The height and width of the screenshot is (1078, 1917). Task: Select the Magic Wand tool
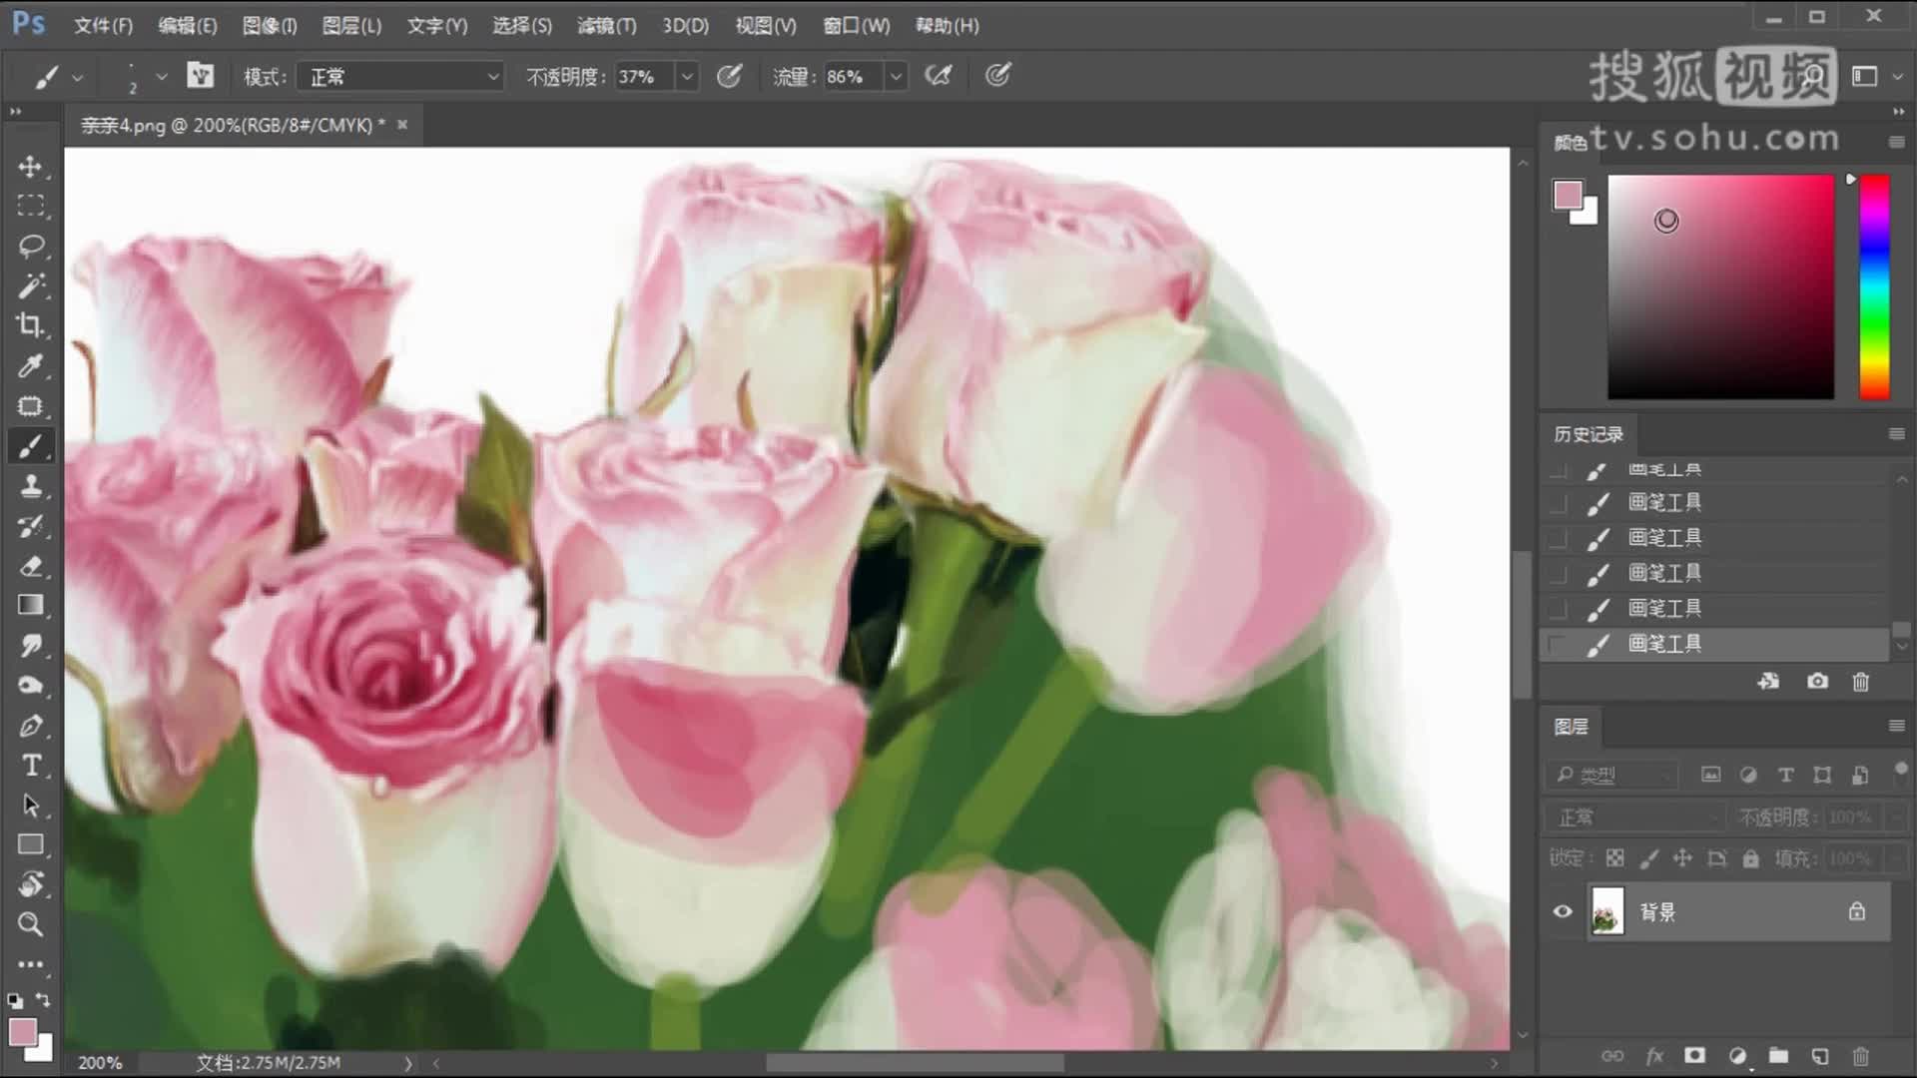tap(31, 286)
